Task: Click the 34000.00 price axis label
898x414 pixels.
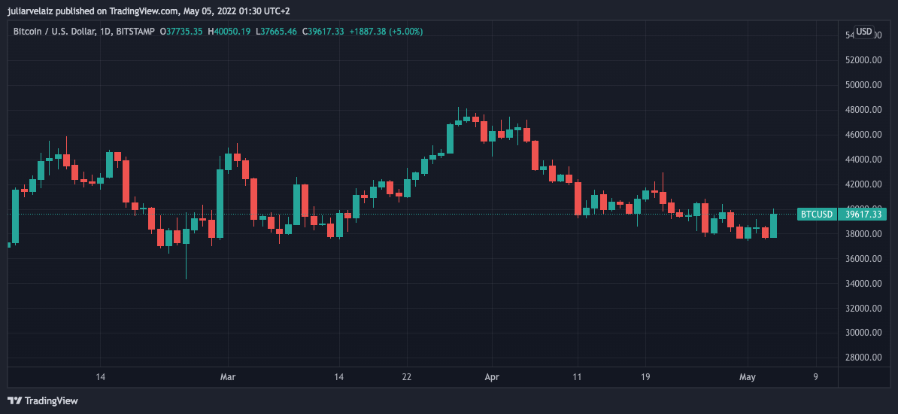Action: (863, 284)
